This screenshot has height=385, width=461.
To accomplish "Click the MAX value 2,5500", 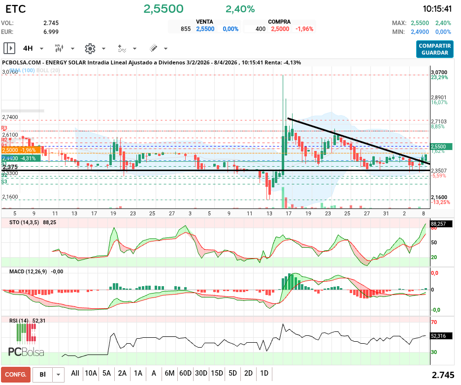I will (x=420, y=23).
